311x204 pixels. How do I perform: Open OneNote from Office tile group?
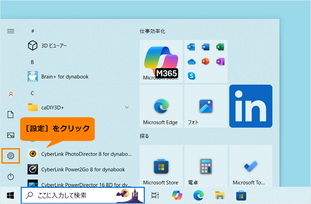(220, 62)
